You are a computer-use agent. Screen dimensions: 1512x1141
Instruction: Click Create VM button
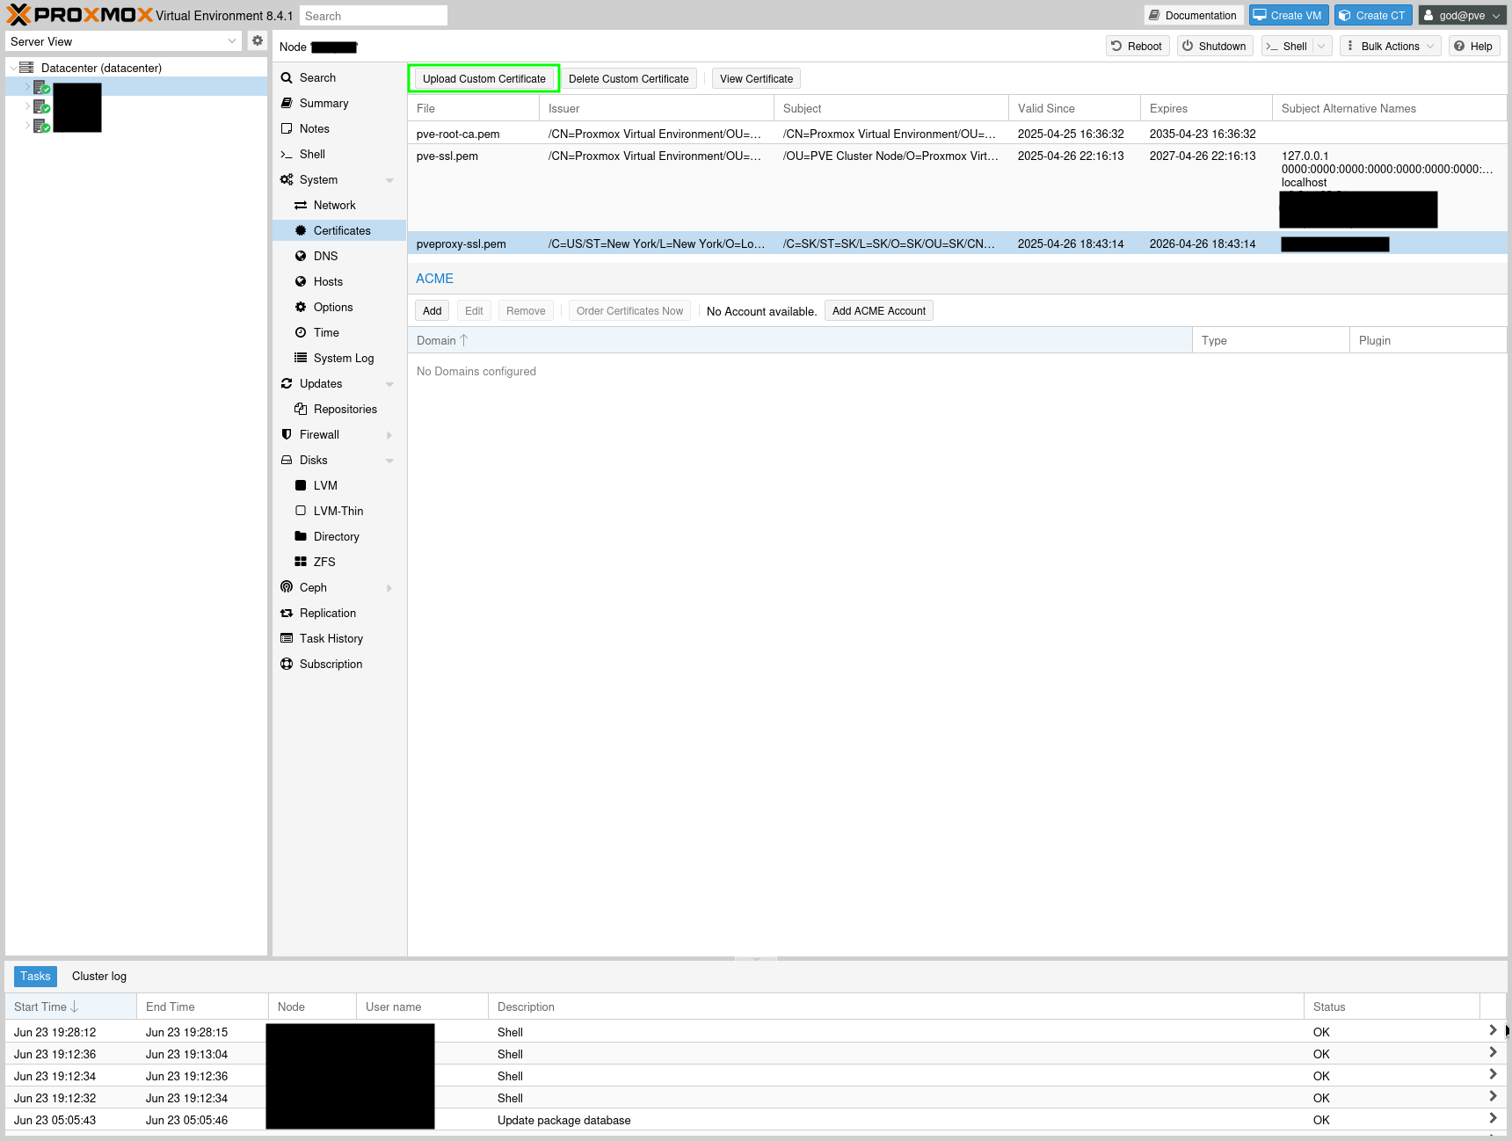(1289, 15)
